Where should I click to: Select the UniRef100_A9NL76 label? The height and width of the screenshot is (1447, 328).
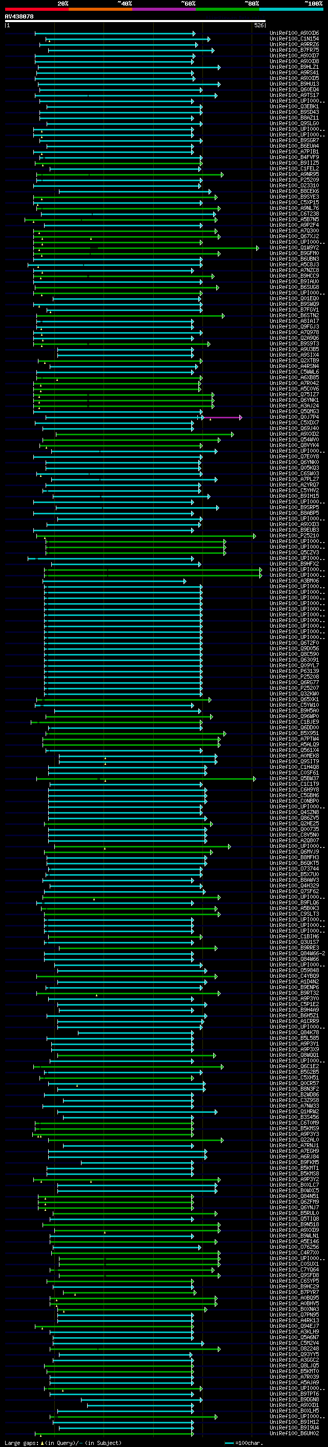pyautogui.click(x=294, y=208)
